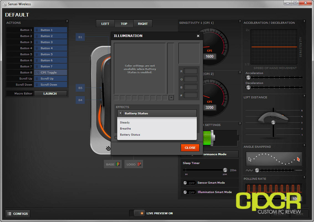
Task: Click the Green (G) color value field
Action: 191,79
